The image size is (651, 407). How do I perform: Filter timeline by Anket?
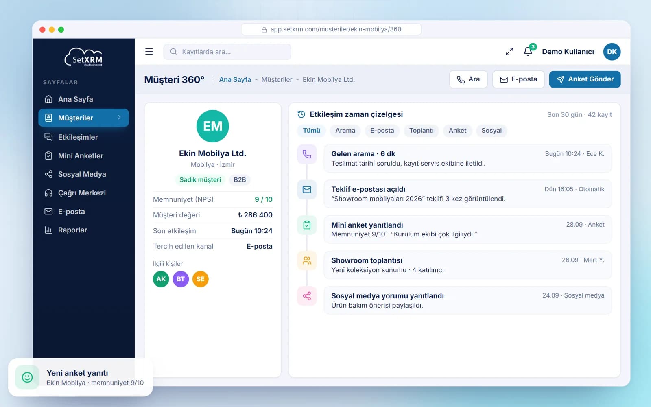pos(457,131)
